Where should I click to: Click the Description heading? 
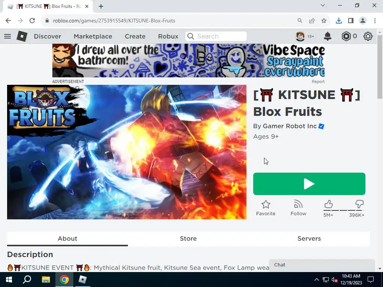click(x=30, y=254)
